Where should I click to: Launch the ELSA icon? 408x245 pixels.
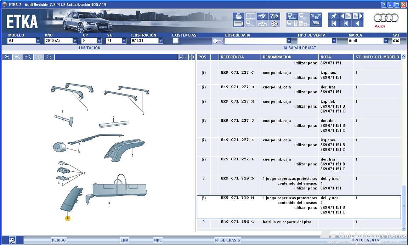(x=292, y=16)
